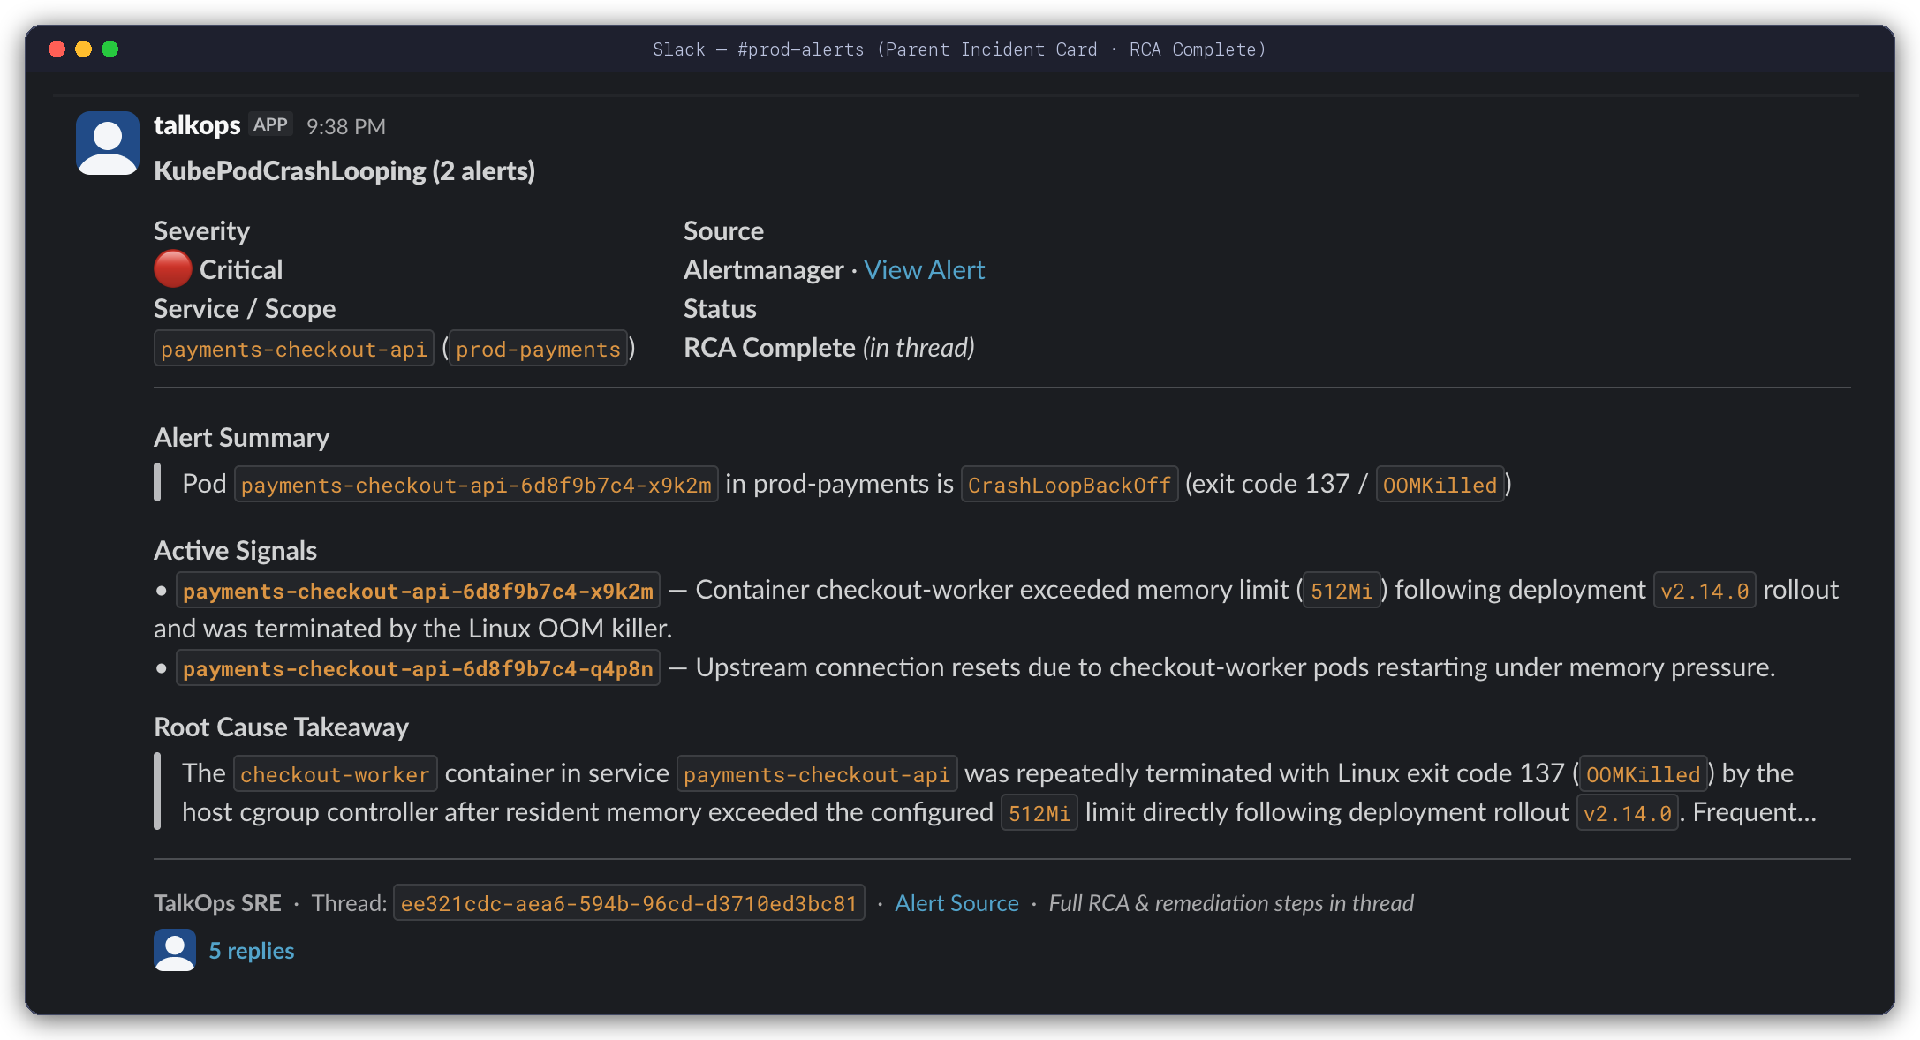Click pod payments-checkout-api-6d8f9b7c4-q4p8n
The image size is (1920, 1040).
[x=418, y=668]
